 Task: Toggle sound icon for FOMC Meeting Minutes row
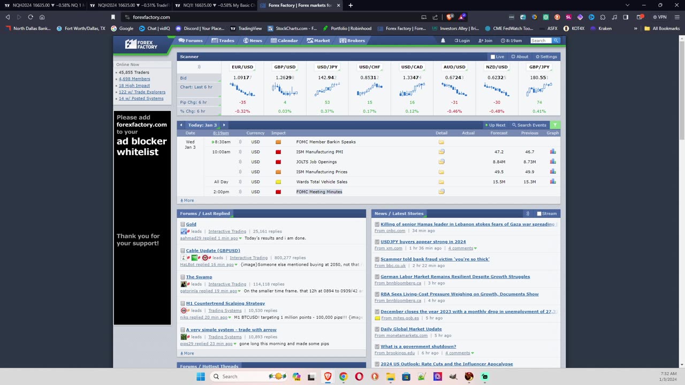coord(240,192)
